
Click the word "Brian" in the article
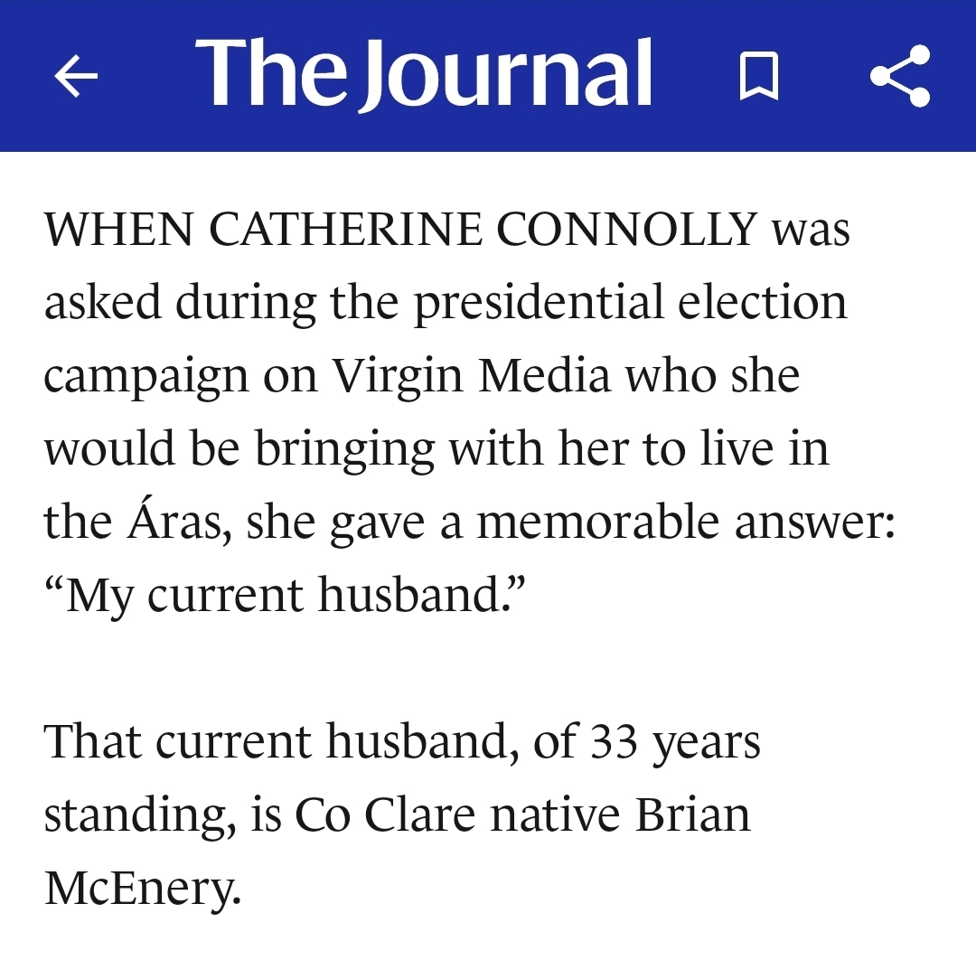point(692,814)
